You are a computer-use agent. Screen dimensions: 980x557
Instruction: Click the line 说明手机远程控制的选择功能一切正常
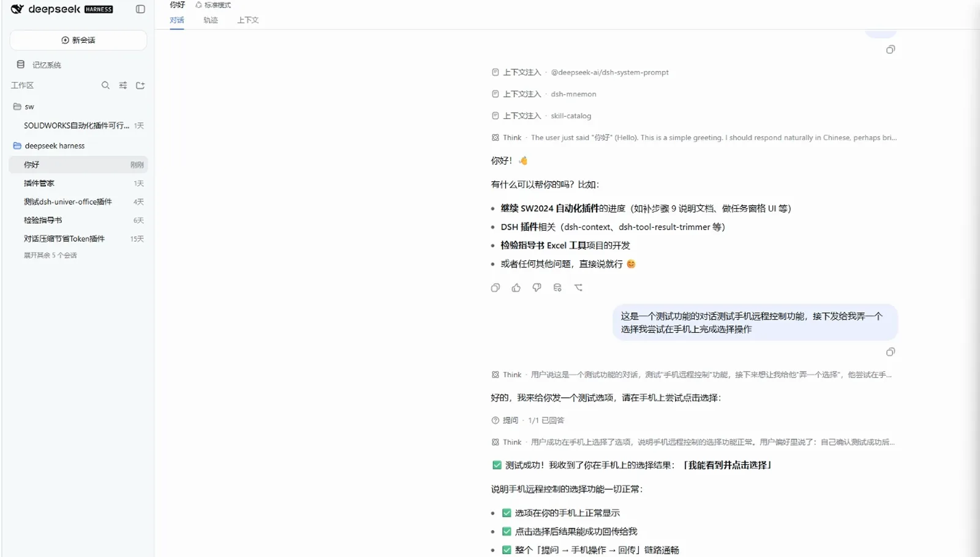[567, 489]
